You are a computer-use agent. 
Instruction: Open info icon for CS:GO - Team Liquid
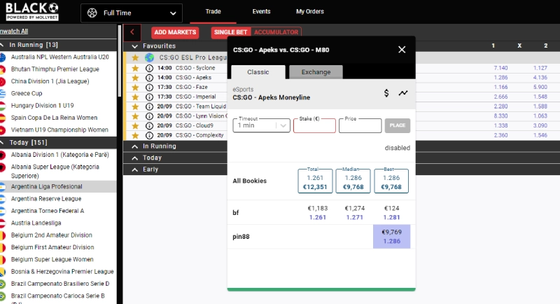click(149, 106)
